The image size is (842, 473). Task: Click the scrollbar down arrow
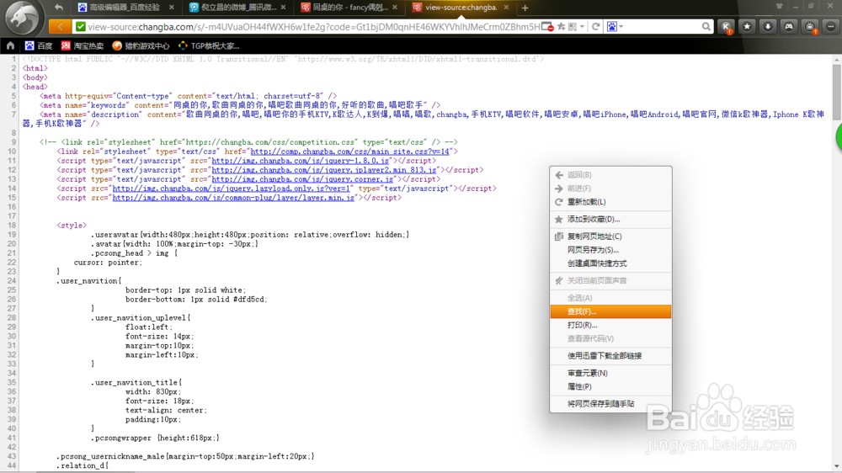click(x=837, y=466)
